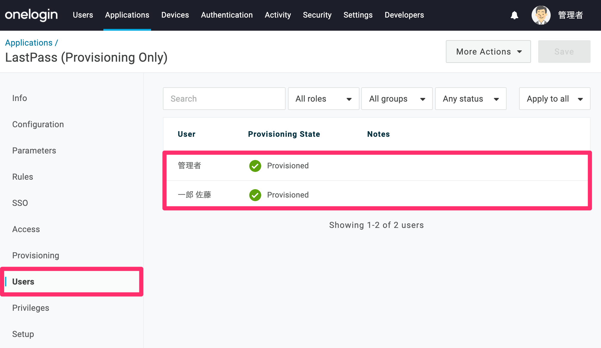Image resolution: width=601 pixels, height=348 pixels.
Task: Open the Developers top menu
Action: (x=404, y=15)
